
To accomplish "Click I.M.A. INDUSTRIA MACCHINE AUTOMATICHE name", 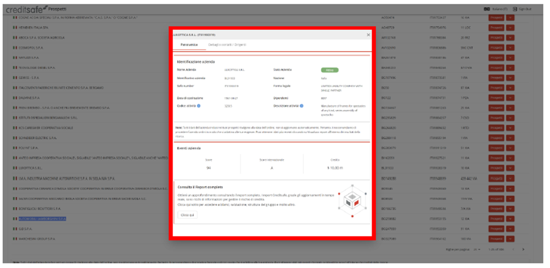I will click(66, 178).
